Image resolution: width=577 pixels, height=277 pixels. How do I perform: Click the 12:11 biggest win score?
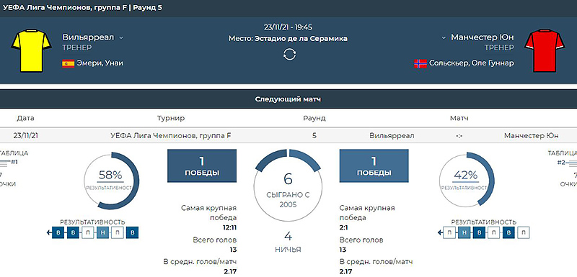click(229, 227)
